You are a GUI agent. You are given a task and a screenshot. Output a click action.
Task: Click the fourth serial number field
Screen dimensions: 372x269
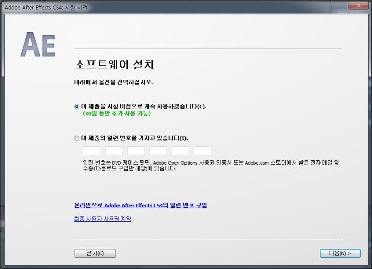pos(158,151)
